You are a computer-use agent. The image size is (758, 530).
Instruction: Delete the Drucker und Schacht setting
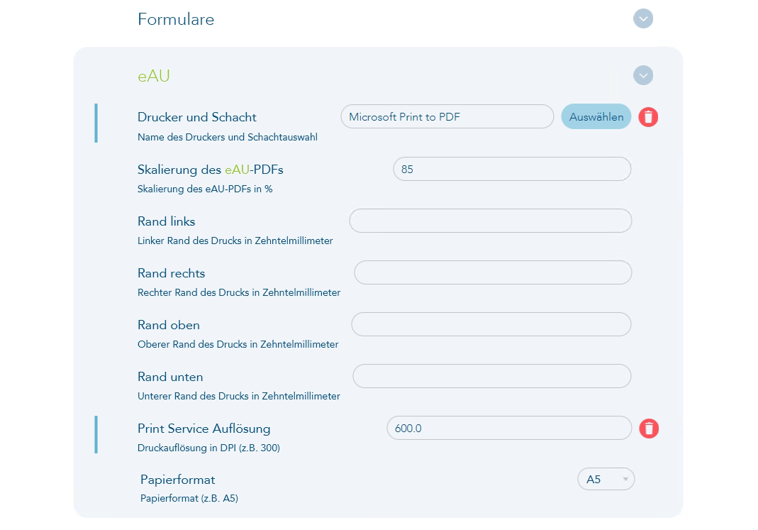point(648,117)
